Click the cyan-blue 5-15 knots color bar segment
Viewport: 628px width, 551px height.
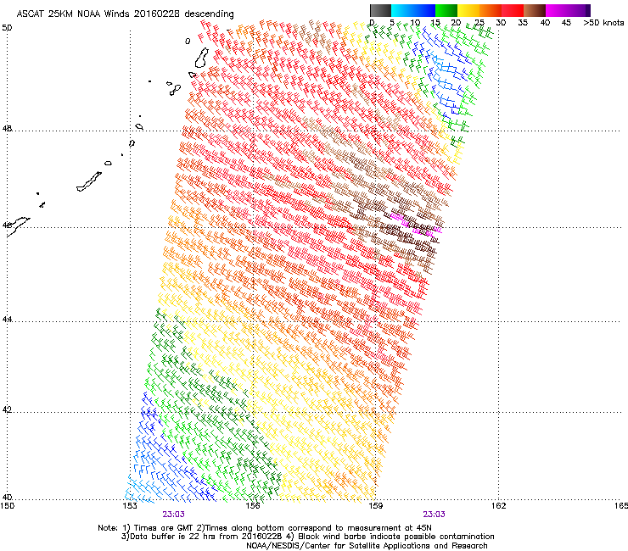[413, 10]
